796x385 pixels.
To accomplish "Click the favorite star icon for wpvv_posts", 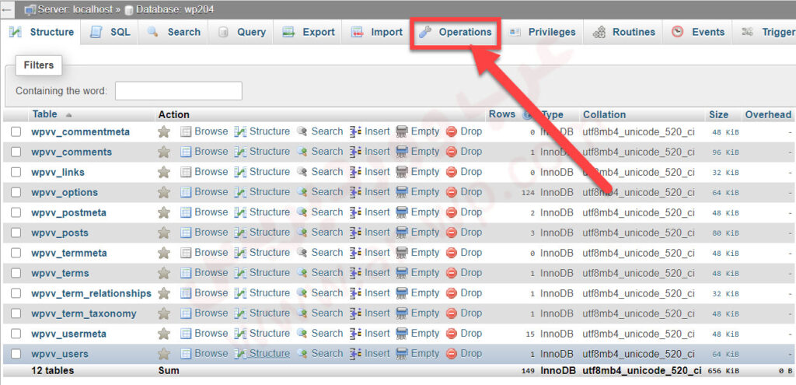I will click(164, 233).
